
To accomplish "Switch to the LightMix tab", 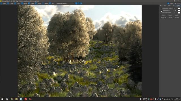I will coord(178,6).
